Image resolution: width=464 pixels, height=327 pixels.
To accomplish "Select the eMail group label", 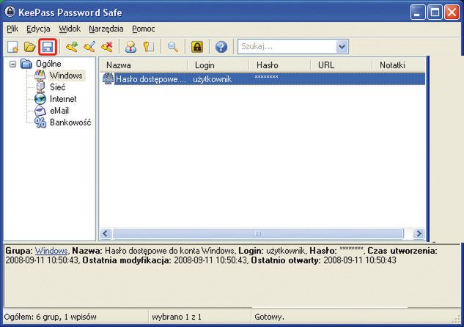I will [59, 111].
